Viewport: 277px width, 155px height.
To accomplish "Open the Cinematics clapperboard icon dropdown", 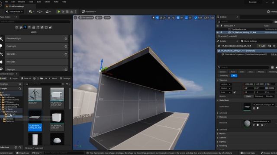I will point(48,12).
